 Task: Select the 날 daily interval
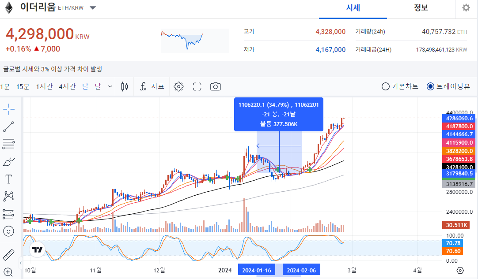pos(85,87)
